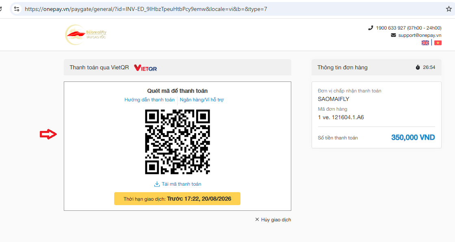Click the X icon beside Hủy giao dịch
Screen dimensions: 455x242
(x=257, y=219)
